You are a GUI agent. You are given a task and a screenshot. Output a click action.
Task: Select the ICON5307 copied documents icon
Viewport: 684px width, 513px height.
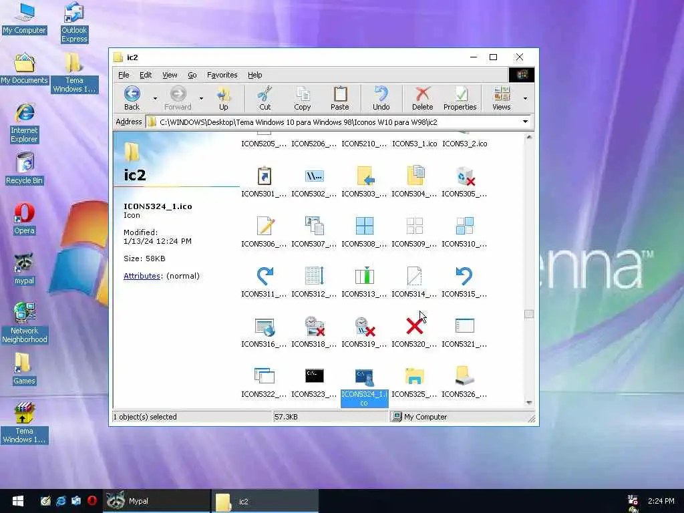click(x=314, y=226)
